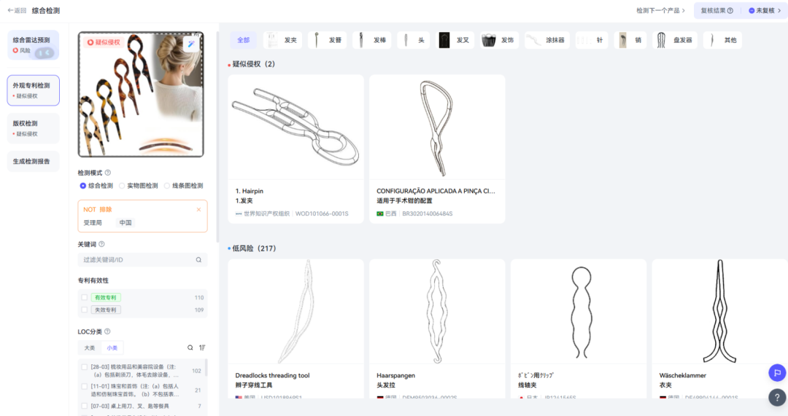Open the 线轴夹 Japanese patent card
The height and width of the screenshot is (416, 788).
579,328
